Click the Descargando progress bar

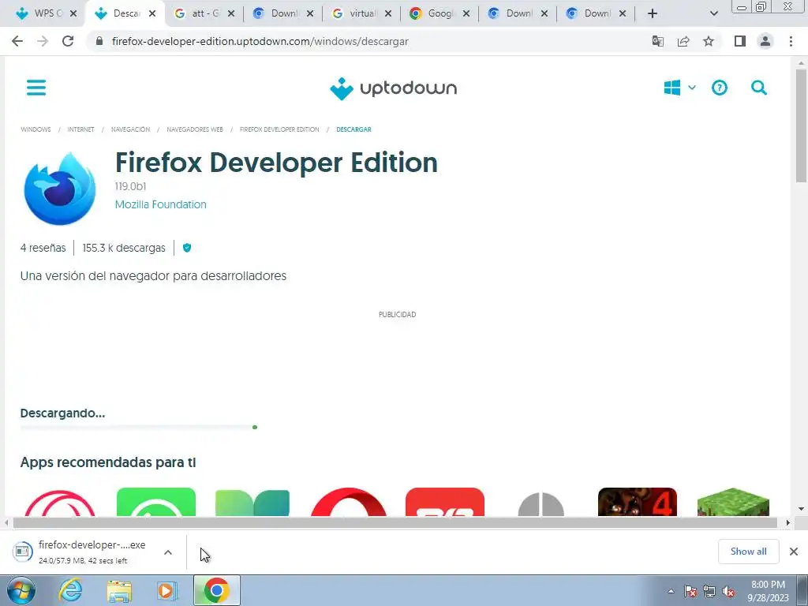139,427
